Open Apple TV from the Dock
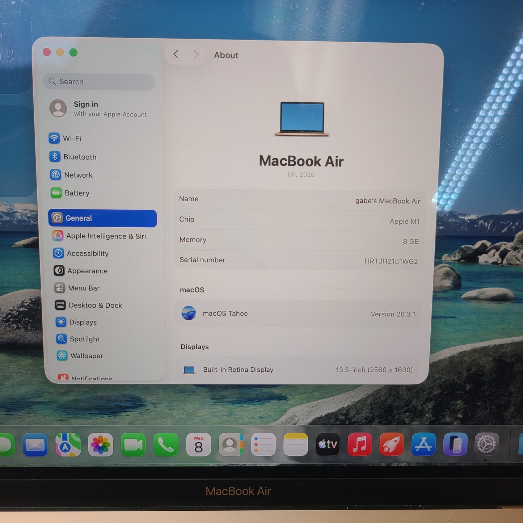This screenshot has height=523, width=523. (x=328, y=444)
